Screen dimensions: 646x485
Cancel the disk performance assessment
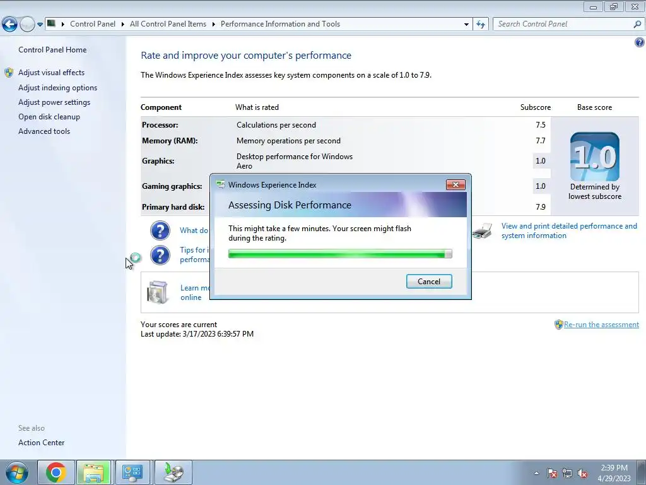(429, 281)
